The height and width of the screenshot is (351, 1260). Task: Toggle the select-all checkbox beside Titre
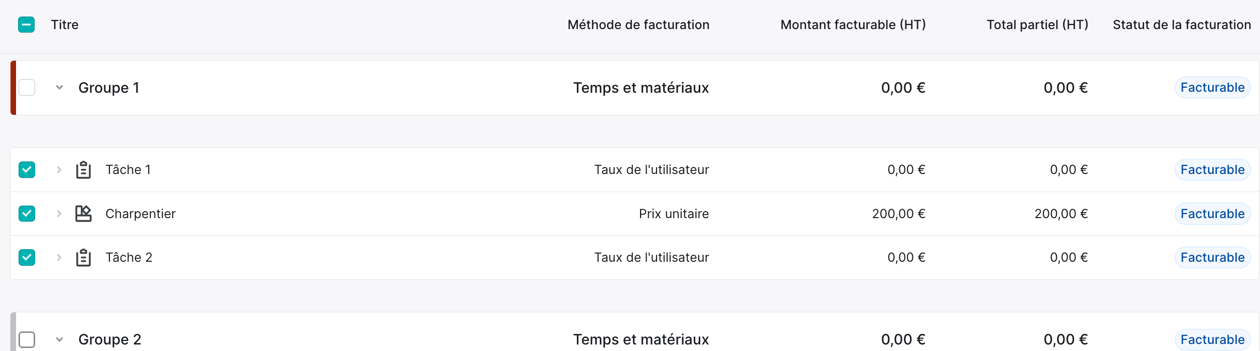coord(27,25)
